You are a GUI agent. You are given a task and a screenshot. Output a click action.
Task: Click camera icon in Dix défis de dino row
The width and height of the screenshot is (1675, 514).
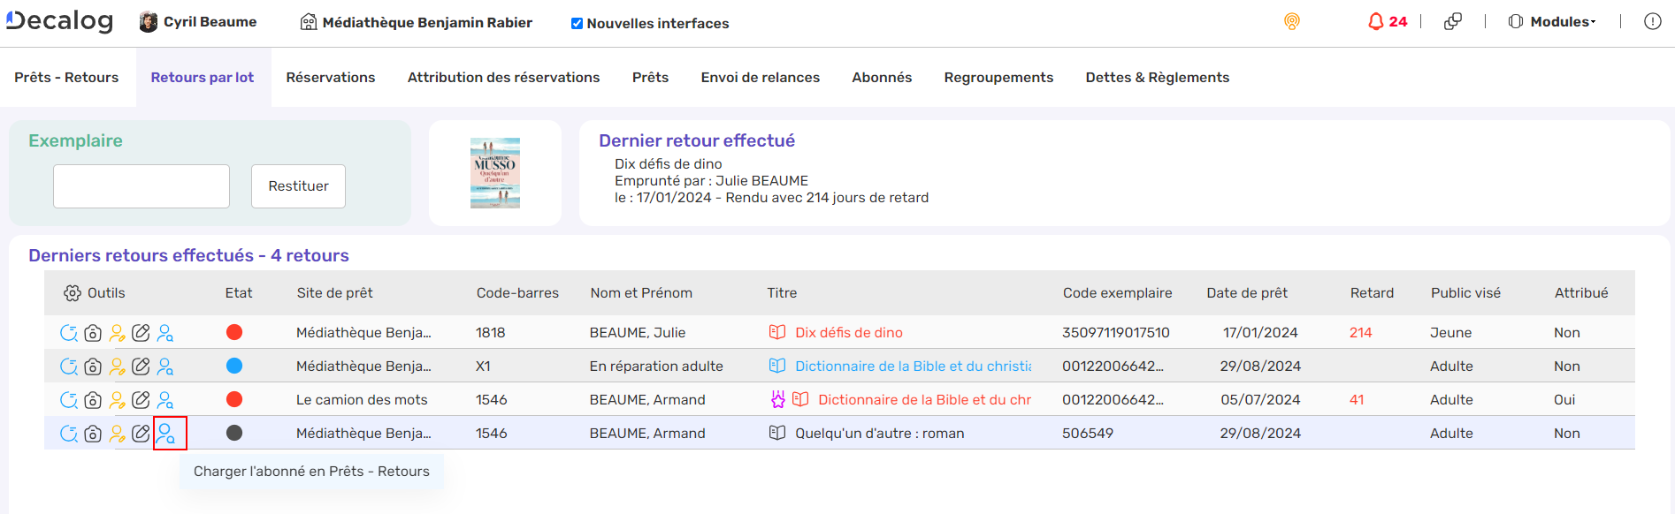(93, 333)
